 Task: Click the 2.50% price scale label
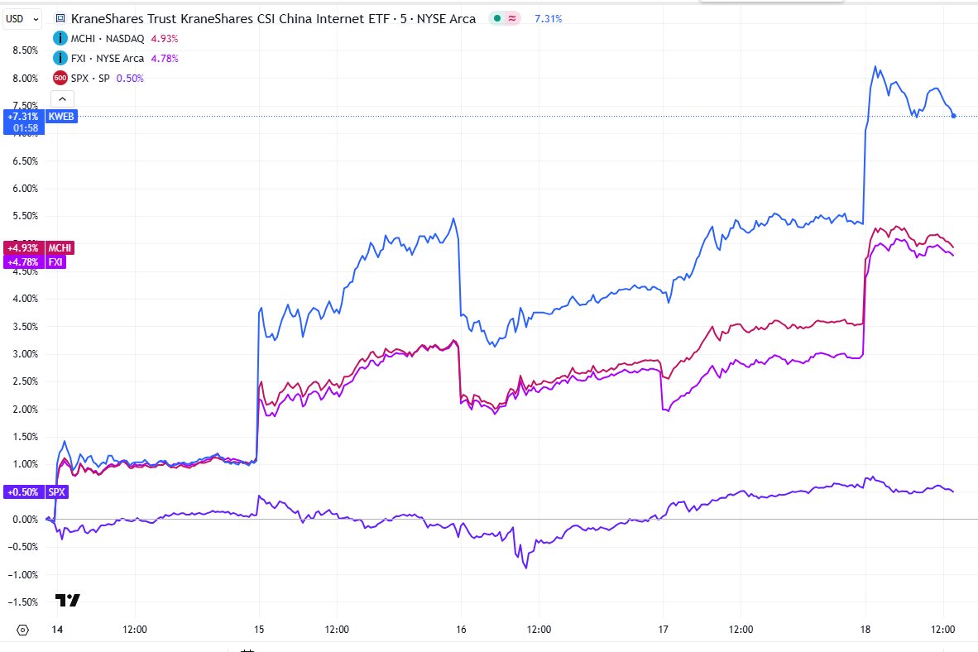(x=25, y=381)
